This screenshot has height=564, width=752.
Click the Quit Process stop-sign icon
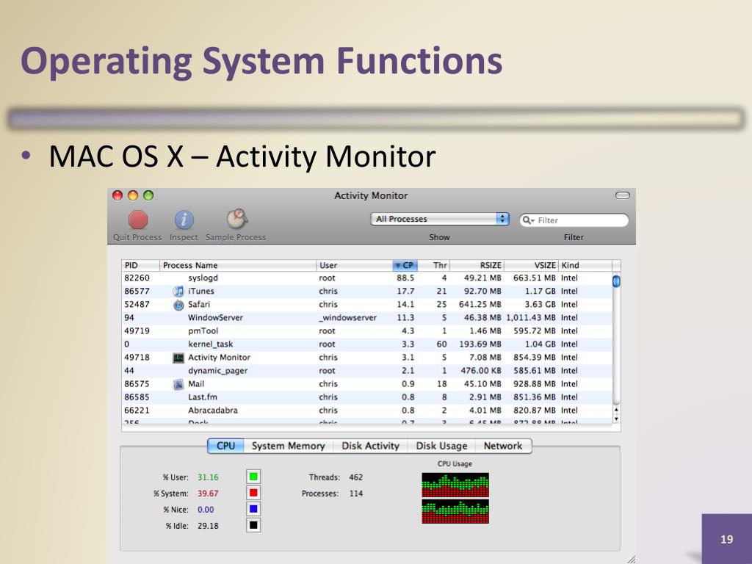click(x=137, y=220)
